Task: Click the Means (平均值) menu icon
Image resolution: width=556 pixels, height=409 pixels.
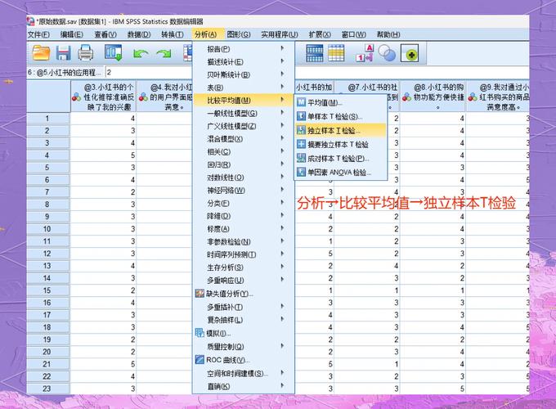Action: pyautogui.click(x=301, y=102)
